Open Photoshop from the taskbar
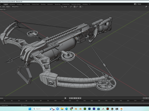This screenshot has width=149, height=111. pyautogui.click(x=89, y=109)
